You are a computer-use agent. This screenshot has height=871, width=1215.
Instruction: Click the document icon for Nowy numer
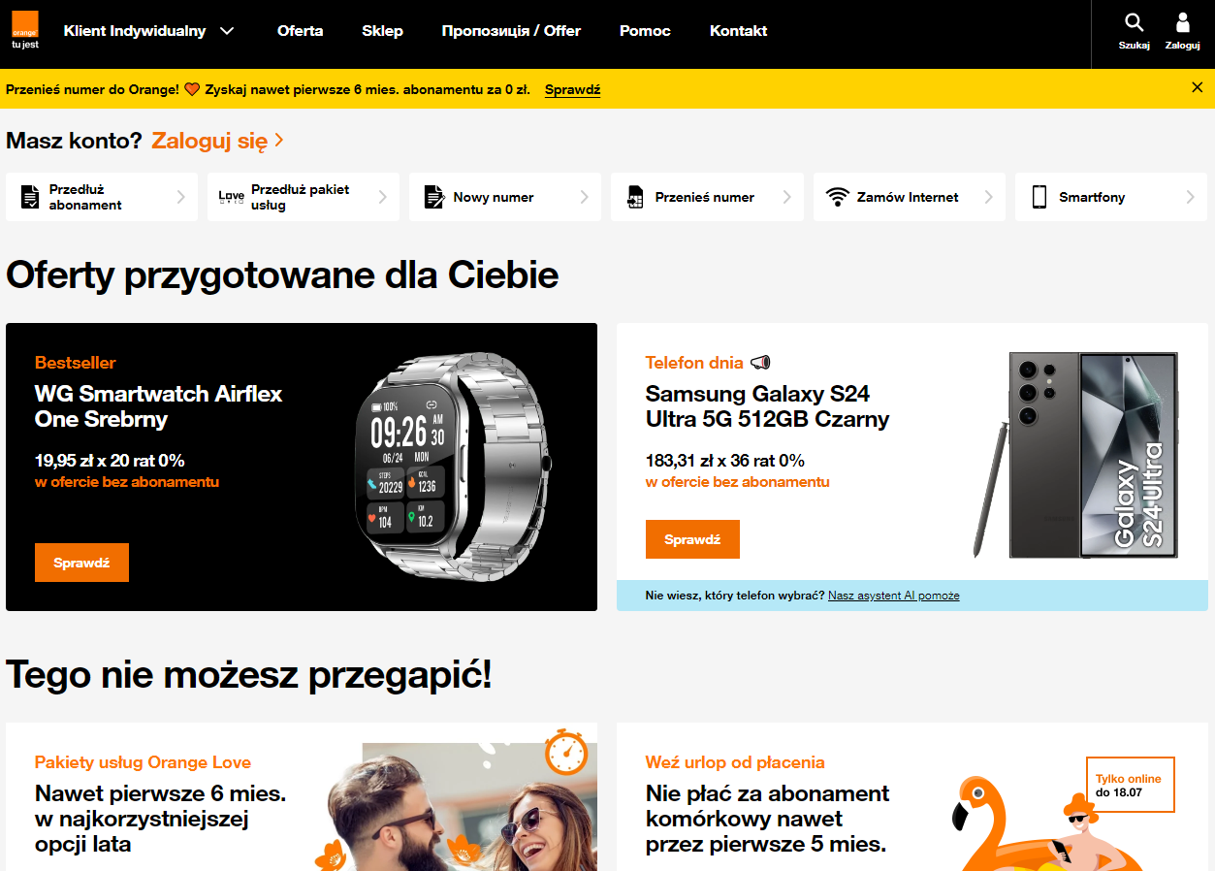(433, 197)
